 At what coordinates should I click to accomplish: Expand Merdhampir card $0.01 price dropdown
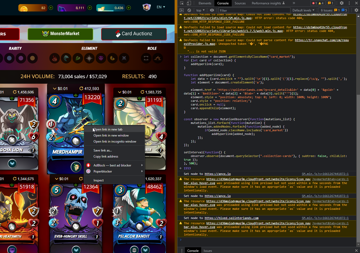pos(61,89)
